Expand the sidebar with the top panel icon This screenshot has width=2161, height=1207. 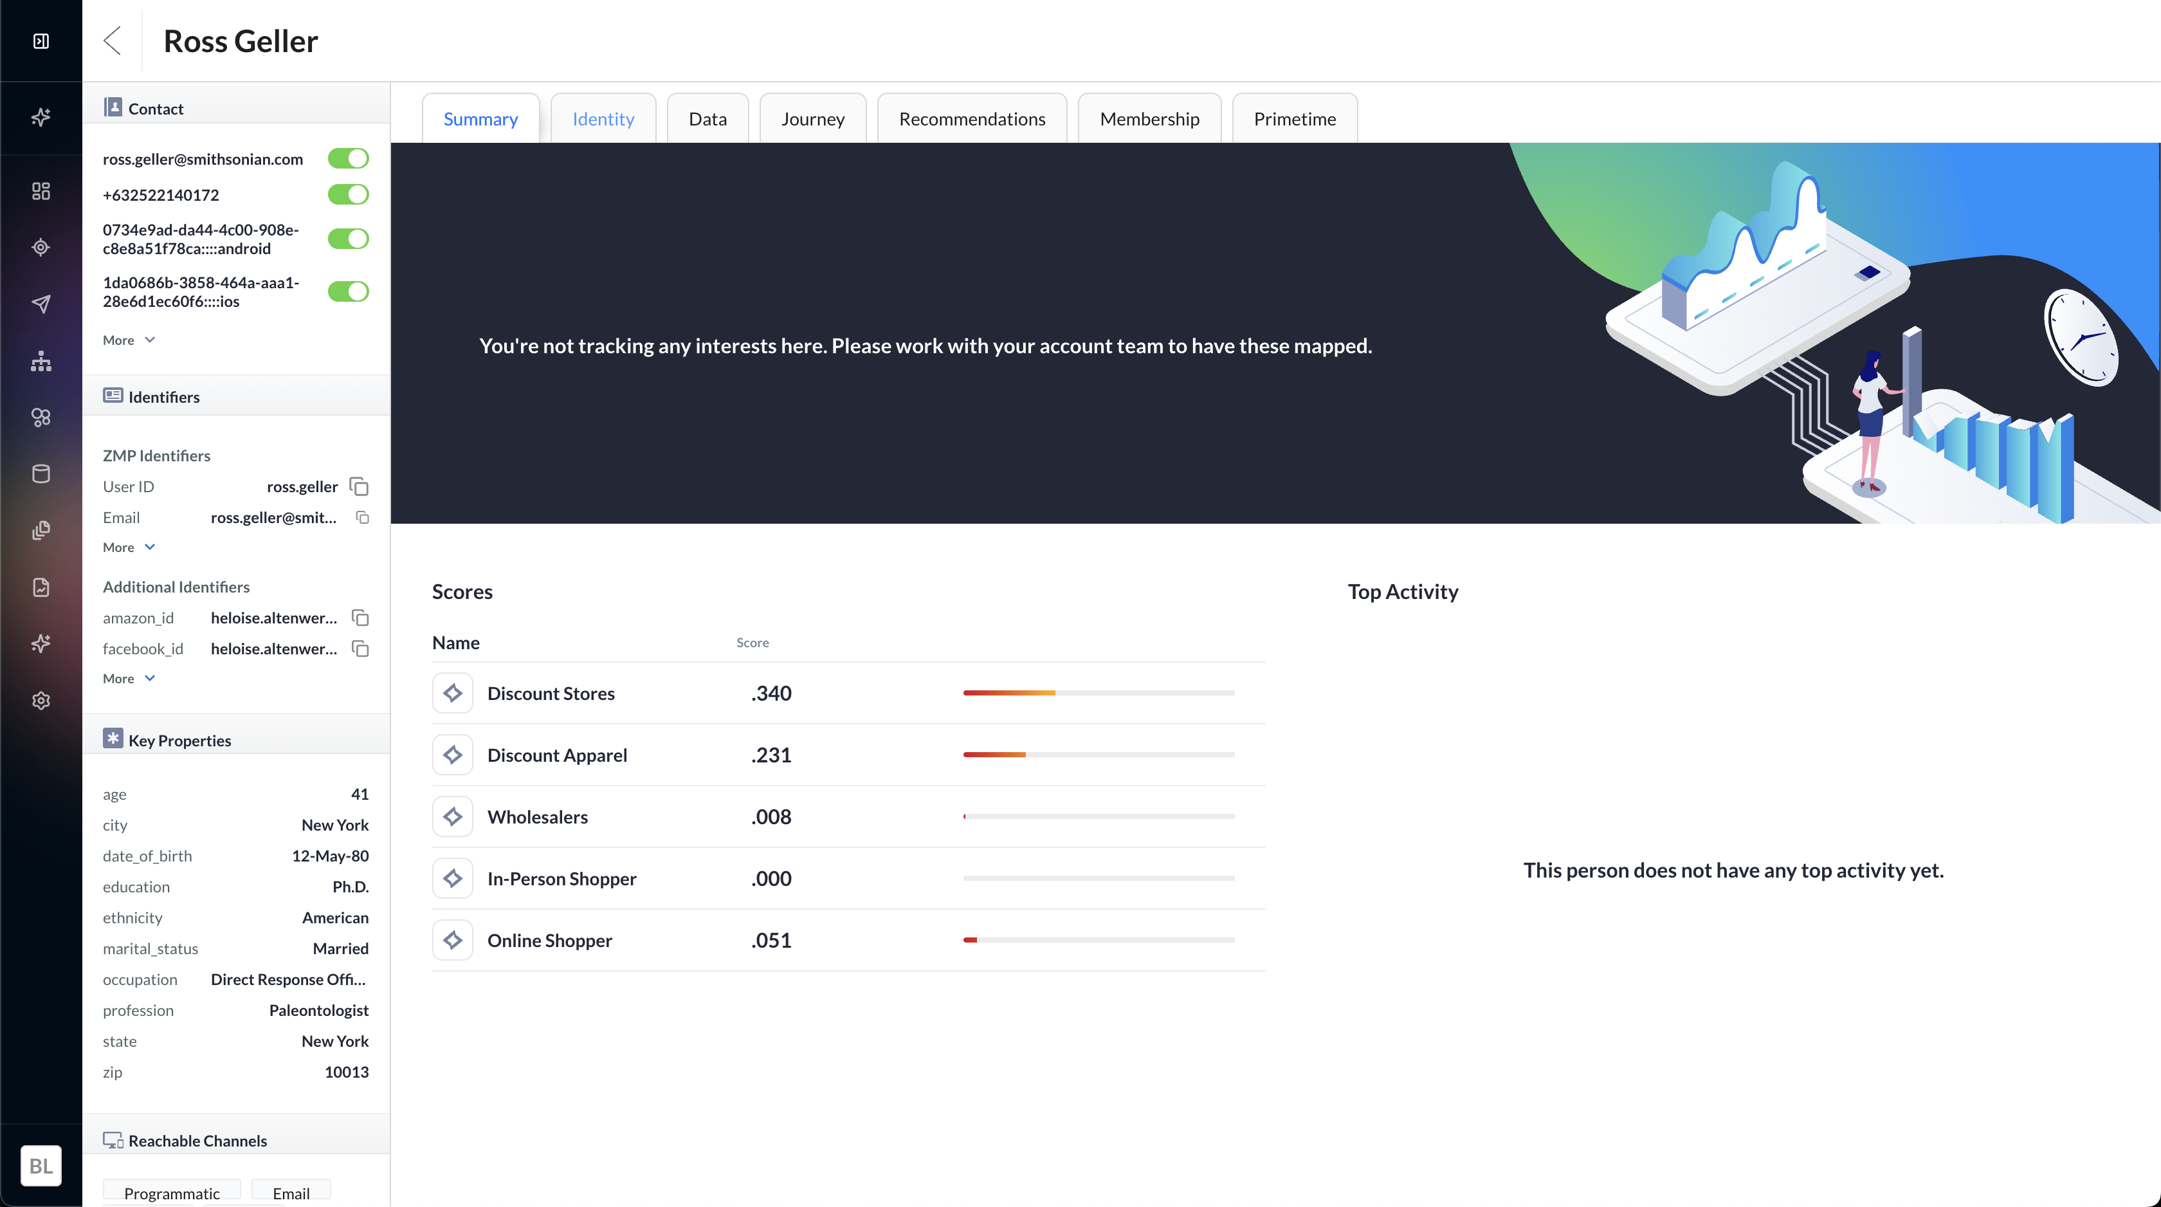(x=41, y=41)
